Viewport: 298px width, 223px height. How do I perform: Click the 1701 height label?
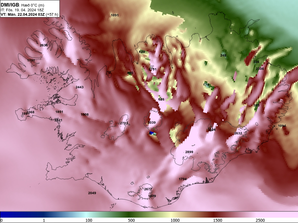[x=31, y=60]
